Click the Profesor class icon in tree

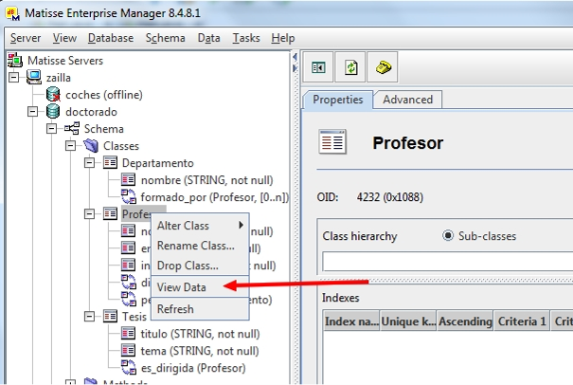pos(110,213)
